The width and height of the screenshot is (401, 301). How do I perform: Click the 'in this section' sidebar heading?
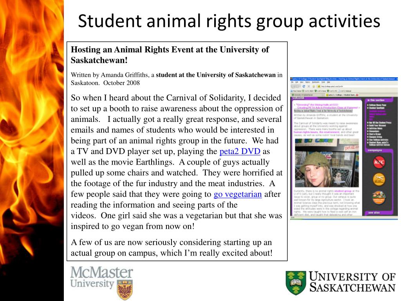[x=376, y=100]
